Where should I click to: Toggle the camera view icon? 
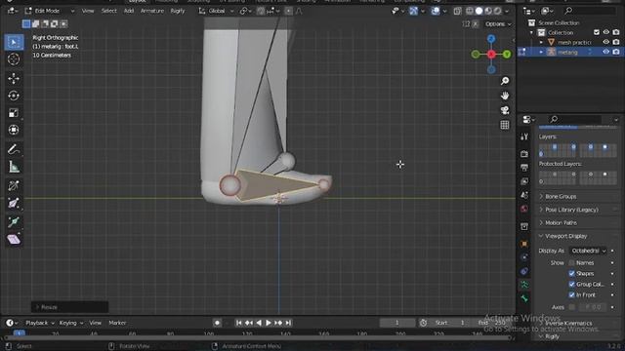pyautogui.click(x=505, y=110)
